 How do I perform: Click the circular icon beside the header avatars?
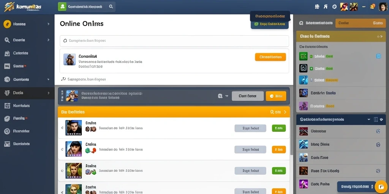pos(334,7)
